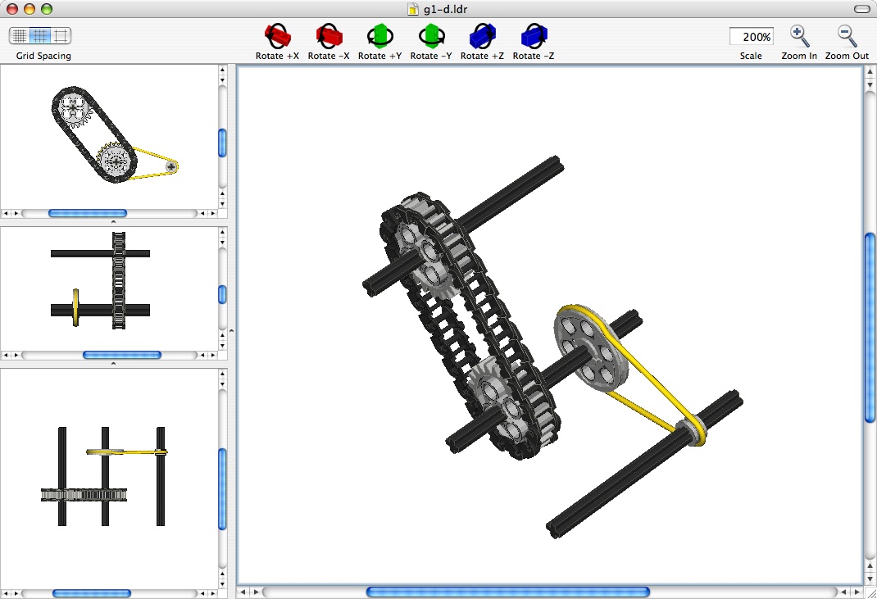
Task: Click middle-left side view pane
Action: point(109,288)
